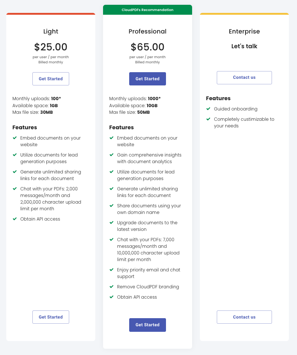Viewport: 297px width, 355px height.
Task: Click the '$65.00' price text
Action: click(x=147, y=47)
